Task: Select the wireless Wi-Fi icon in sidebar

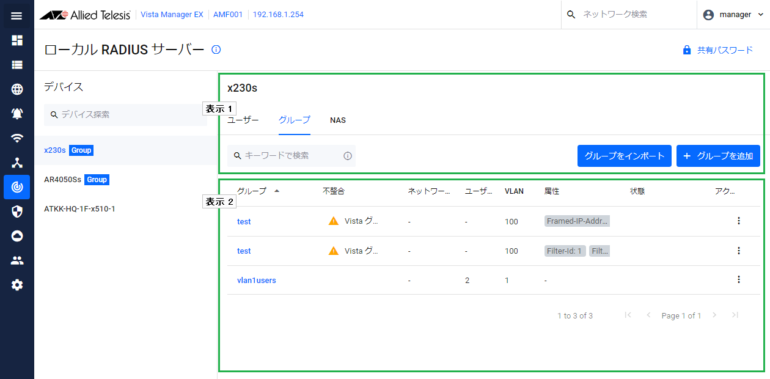Action: coord(16,138)
